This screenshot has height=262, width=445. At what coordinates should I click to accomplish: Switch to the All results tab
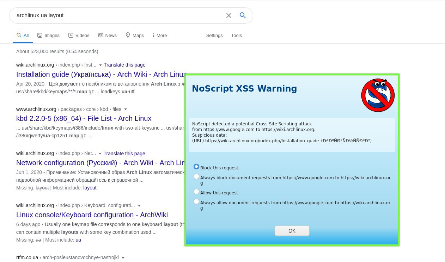[x=23, y=35]
